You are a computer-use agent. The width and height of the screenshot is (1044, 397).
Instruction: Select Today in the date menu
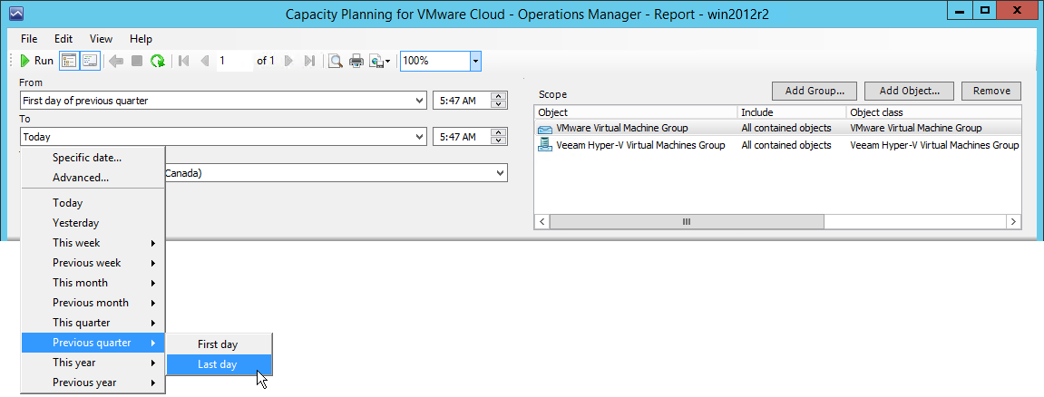pos(93,203)
